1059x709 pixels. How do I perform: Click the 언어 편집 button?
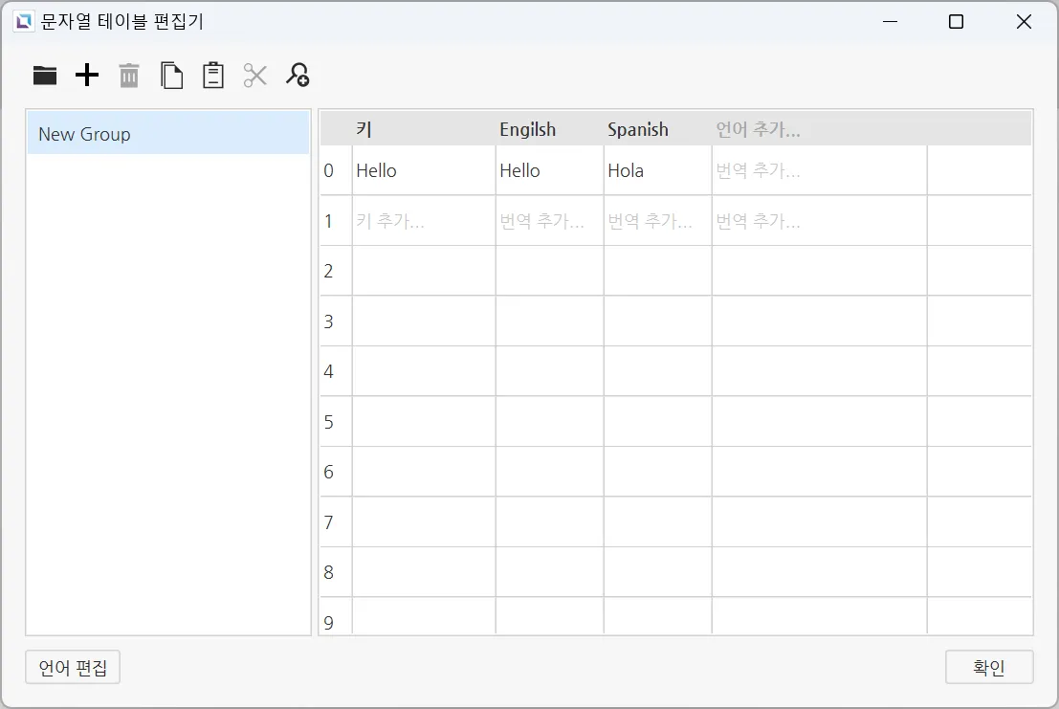point(73,668)
